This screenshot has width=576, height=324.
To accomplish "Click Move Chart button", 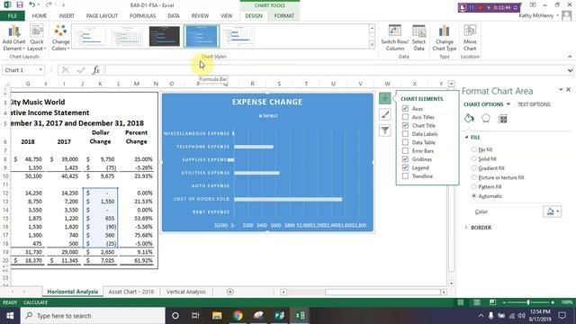I will 470,38.
